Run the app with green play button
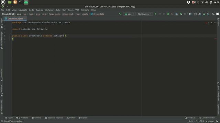 click(155, 14)
